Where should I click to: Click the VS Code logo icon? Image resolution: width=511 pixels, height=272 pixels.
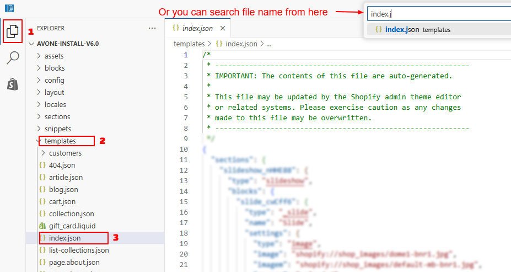[x=9, y=8]
